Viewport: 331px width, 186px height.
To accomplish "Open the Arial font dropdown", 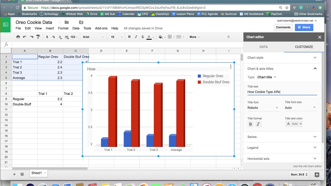I will 93,37.
